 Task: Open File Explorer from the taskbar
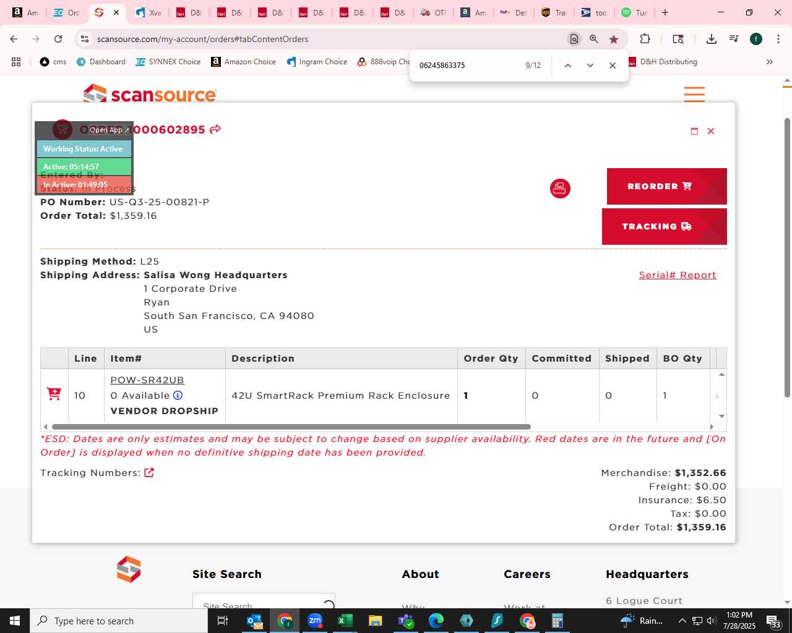(x=376, y=621)
